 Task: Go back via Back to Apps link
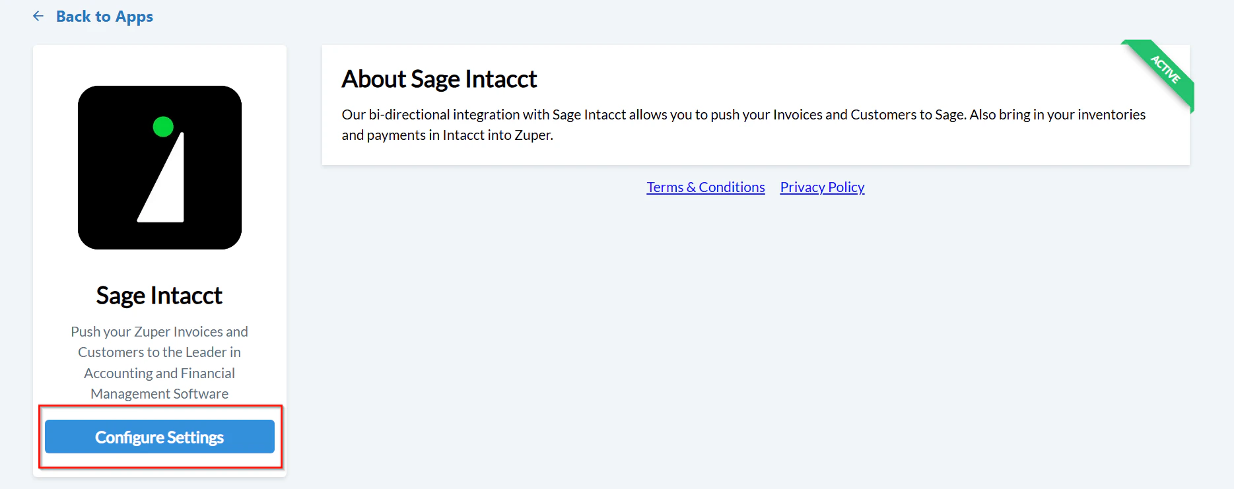pos(104,16)
